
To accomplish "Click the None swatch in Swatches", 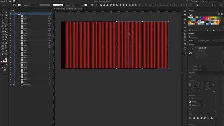I will pos(189,17).
